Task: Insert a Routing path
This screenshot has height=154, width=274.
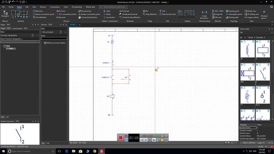Action: click(232, 17)
